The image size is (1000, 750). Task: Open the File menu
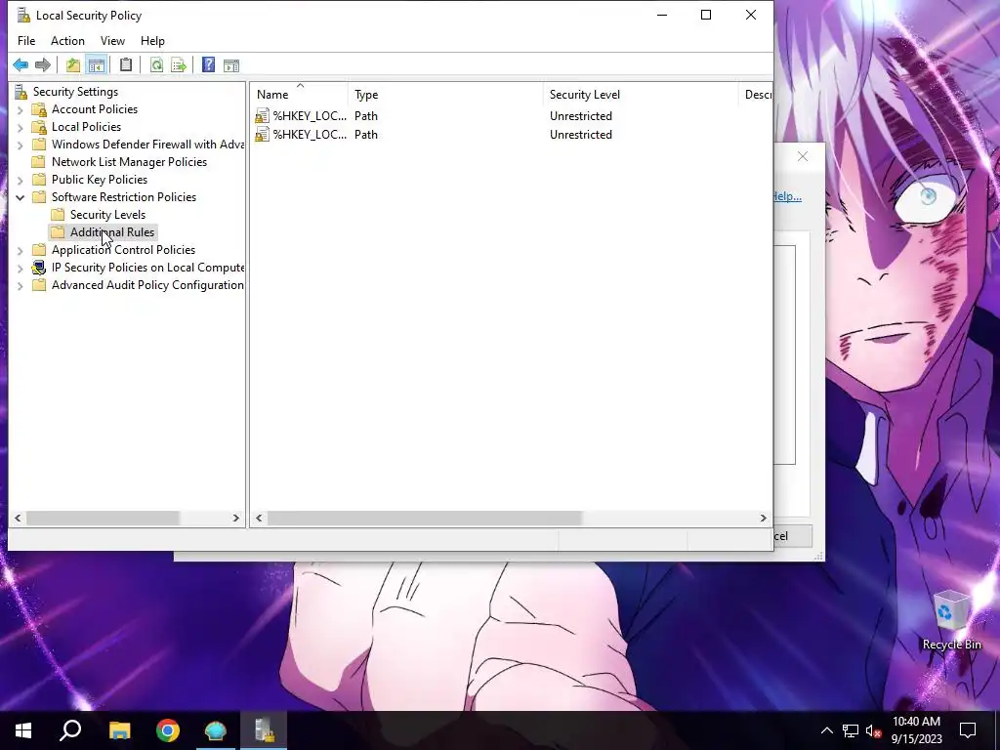coord(26,41)
